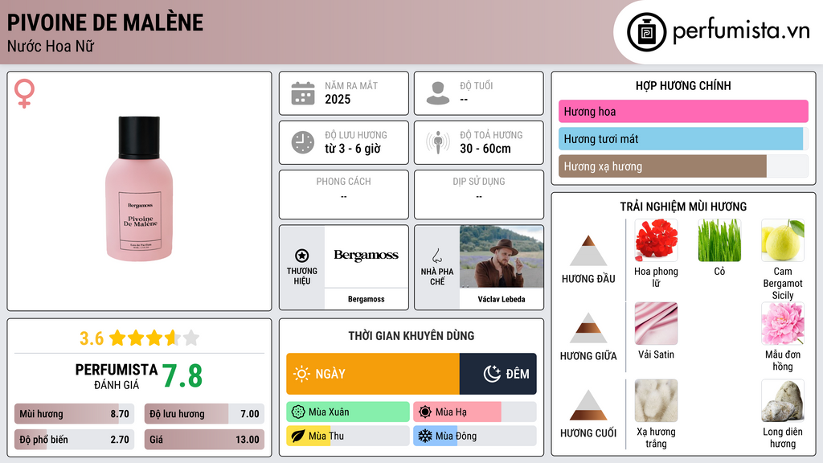Click the sillage person icon for Độ toả hương
The width and height of the screenshot is (823, 463).
pos(438,142)
